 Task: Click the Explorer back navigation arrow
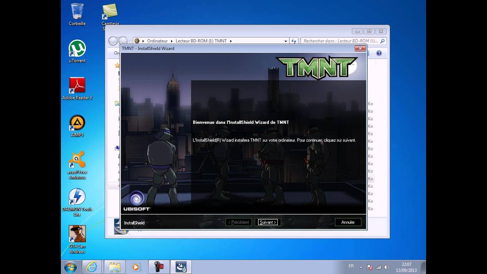click(x=113, y=41)
